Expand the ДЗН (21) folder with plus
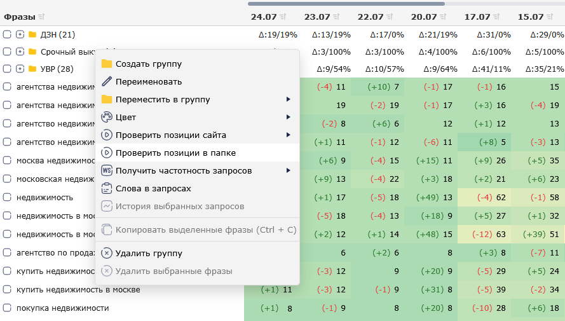The width and height of the screenshot is (565, 321). (x=20, y=34)
